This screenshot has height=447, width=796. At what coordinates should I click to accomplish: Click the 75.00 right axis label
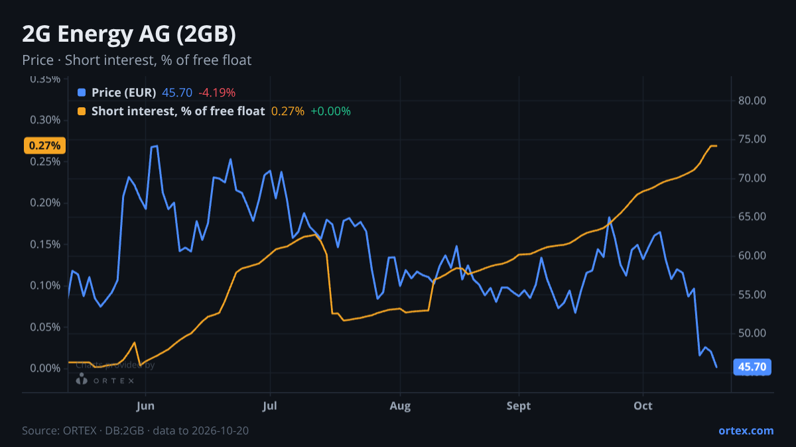coord(752,139)
